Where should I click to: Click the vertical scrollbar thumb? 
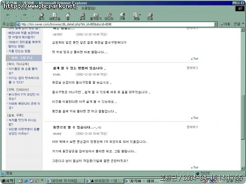click(x=243, y=117)
